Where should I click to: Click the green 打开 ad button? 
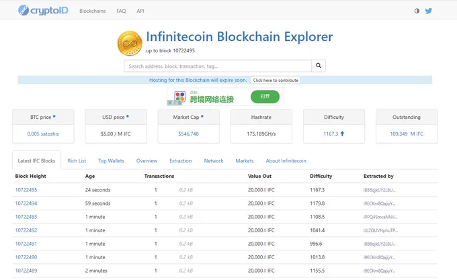tap(265, 96)
